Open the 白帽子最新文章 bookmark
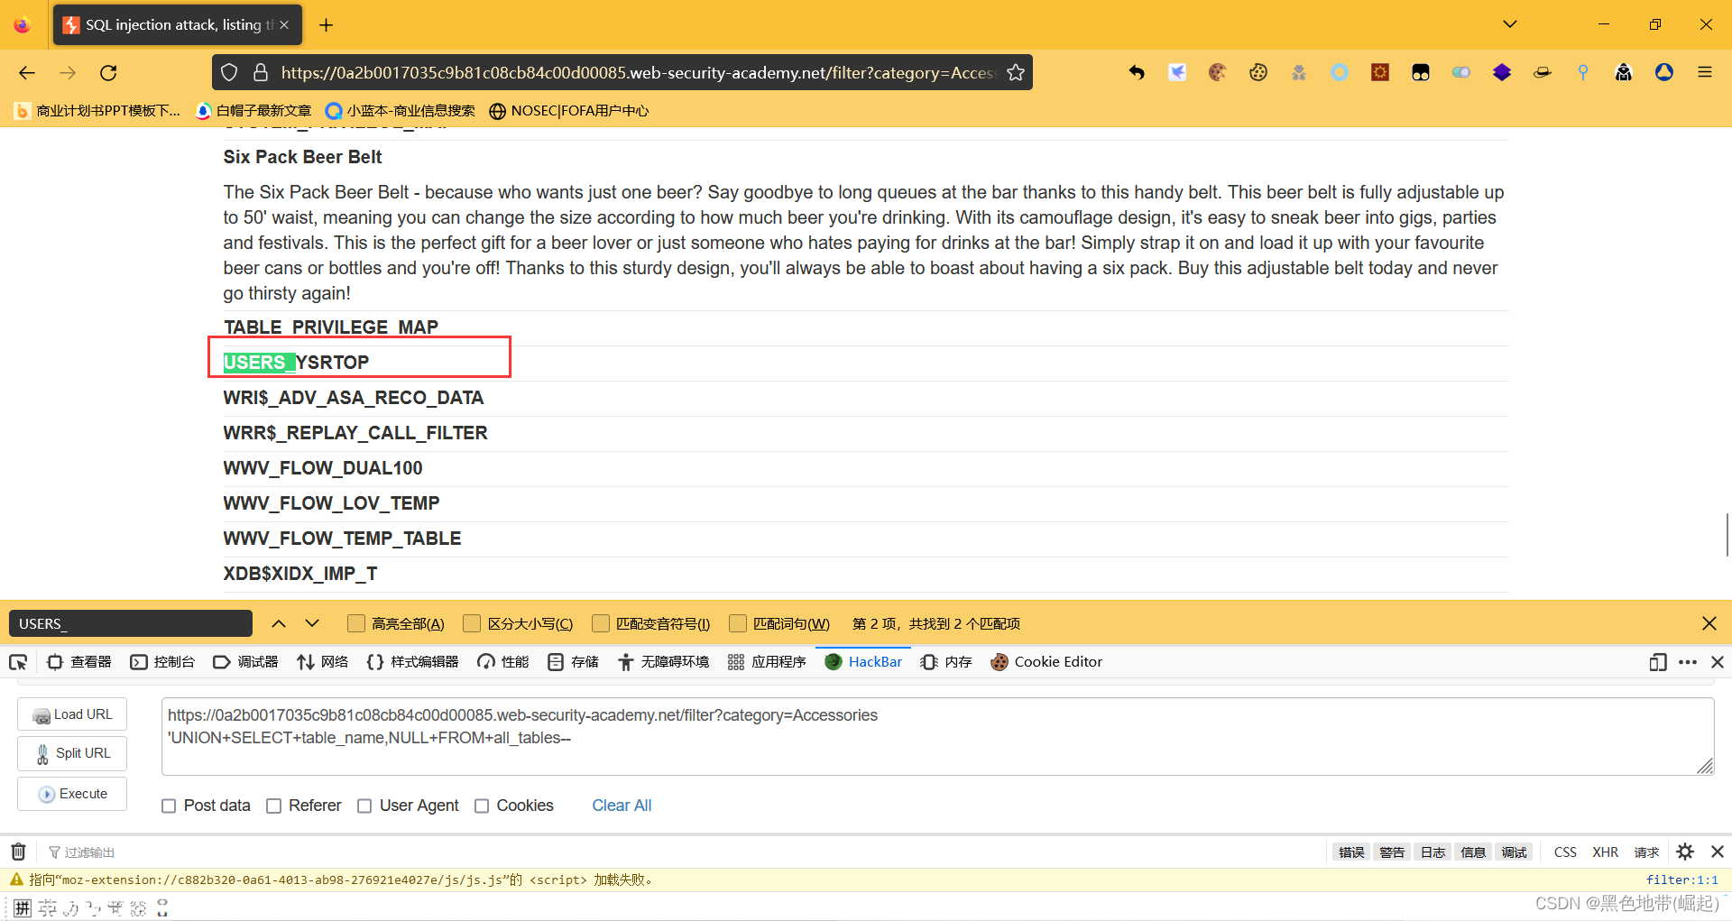Screen dimensions: 1732x921 [253, 111]
